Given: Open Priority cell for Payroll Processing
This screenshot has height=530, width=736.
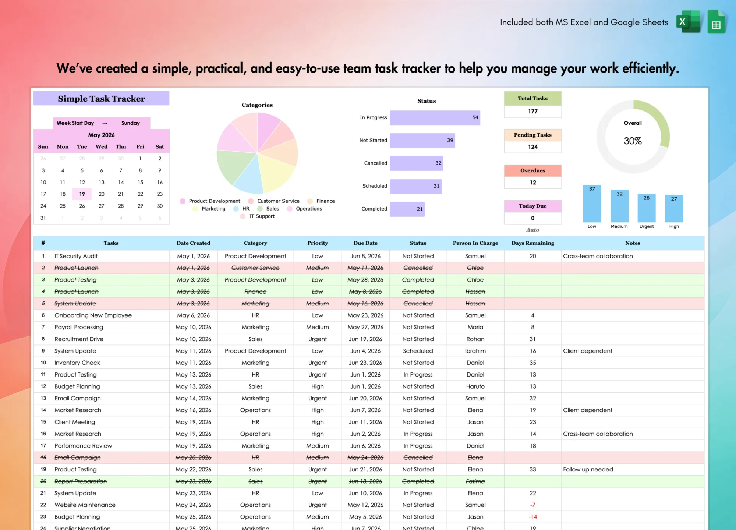Looking at the screenshot, I should (318, 327).
